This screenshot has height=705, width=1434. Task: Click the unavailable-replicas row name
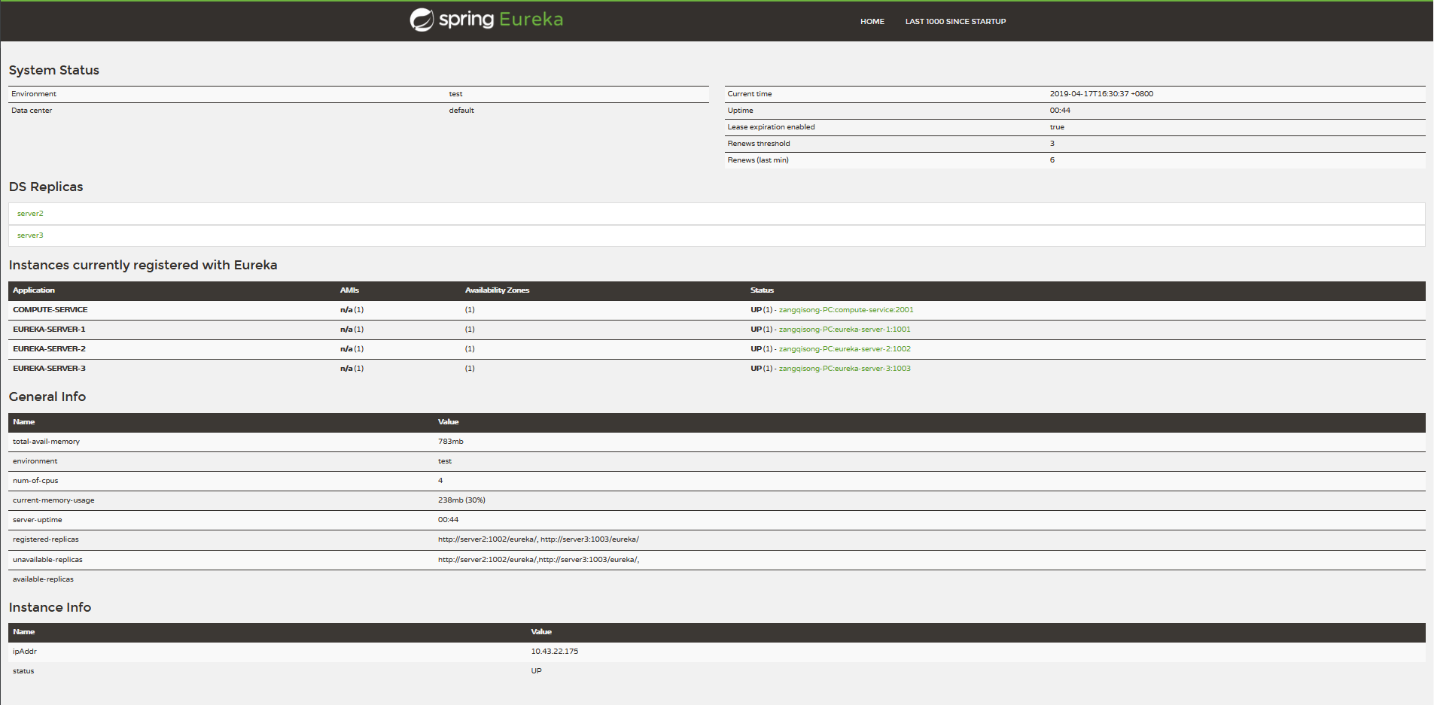tap(47, 560)
